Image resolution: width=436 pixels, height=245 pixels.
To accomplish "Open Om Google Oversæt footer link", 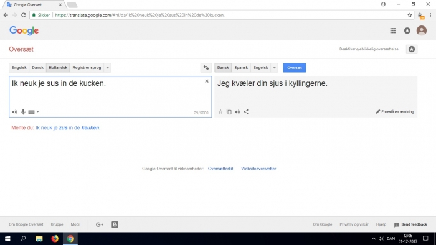I will (26, 224).
